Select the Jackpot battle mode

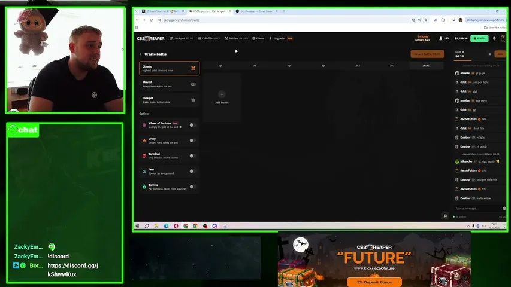click(169, 100)
